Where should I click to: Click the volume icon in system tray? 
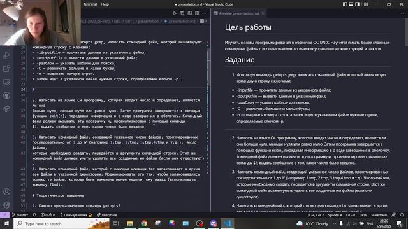click(354, 223)
